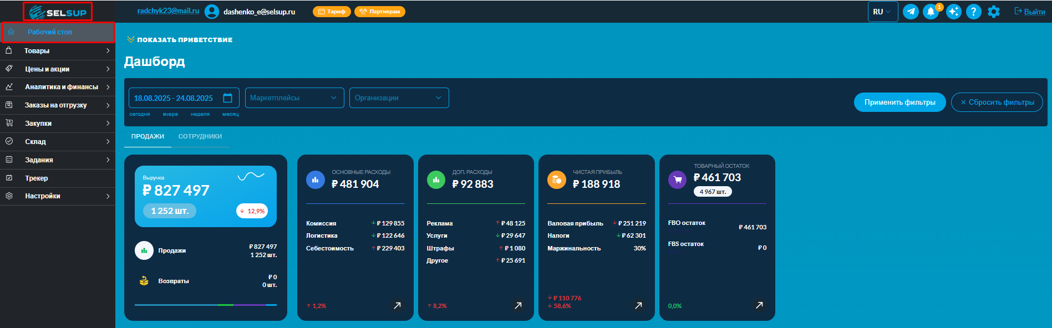This screenshot has width=1052, height=328.
Task: Click Применить фильтры button
Action: tap(899, 102)
